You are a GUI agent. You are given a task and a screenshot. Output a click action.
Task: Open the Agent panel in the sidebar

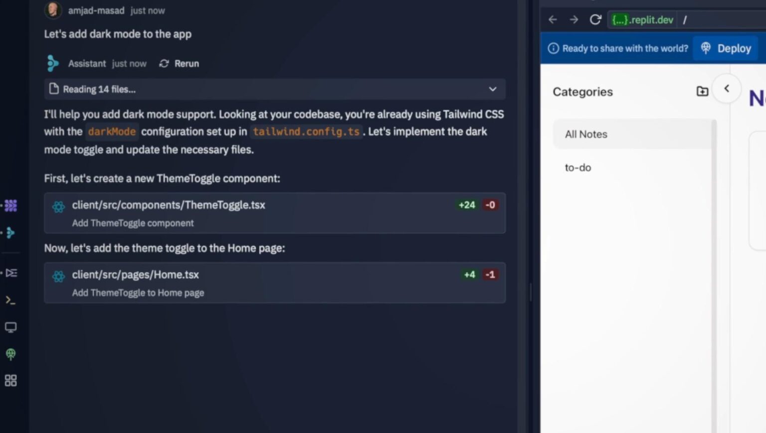pos(10,206)
